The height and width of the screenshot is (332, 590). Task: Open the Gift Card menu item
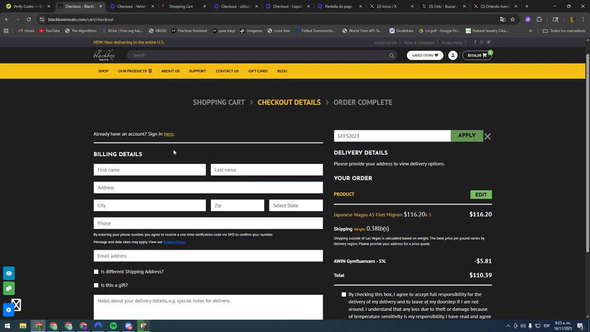tap(258, 71)
